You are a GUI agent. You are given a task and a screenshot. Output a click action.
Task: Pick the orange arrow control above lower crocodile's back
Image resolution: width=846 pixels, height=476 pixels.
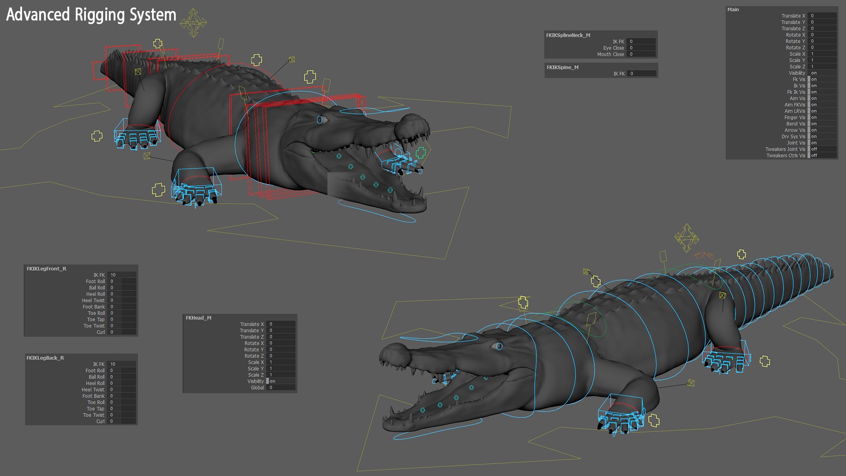coord(704,256)
